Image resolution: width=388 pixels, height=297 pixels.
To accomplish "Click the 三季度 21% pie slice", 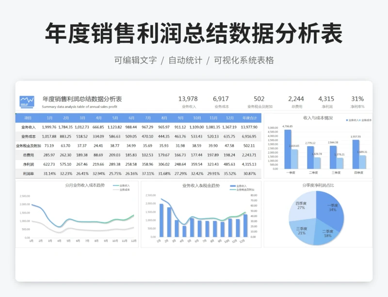I will pos(302,231).
